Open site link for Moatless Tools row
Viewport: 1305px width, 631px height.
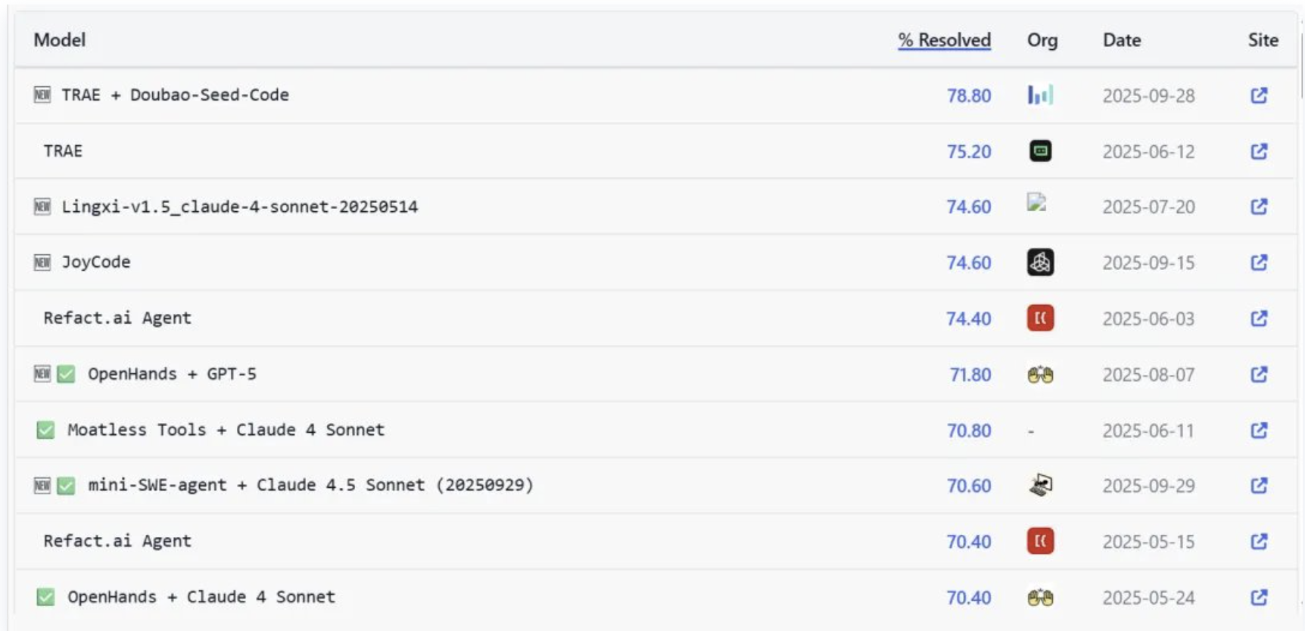pos(1259,431)
